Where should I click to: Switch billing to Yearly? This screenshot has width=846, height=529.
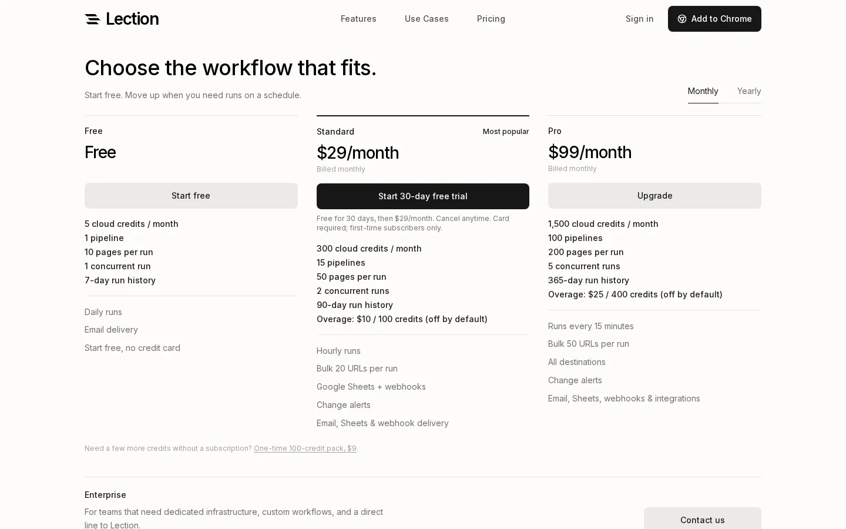click(749, 91)
